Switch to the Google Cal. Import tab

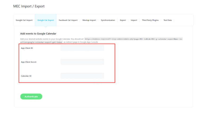click(x=24, y=20)
